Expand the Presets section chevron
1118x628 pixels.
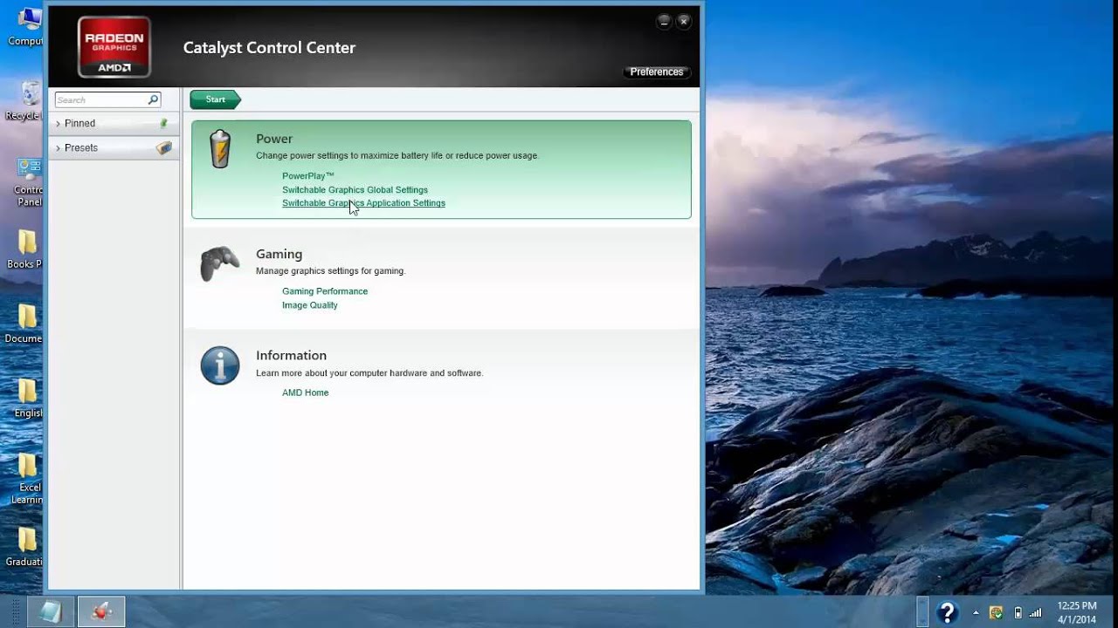point(58,148)
